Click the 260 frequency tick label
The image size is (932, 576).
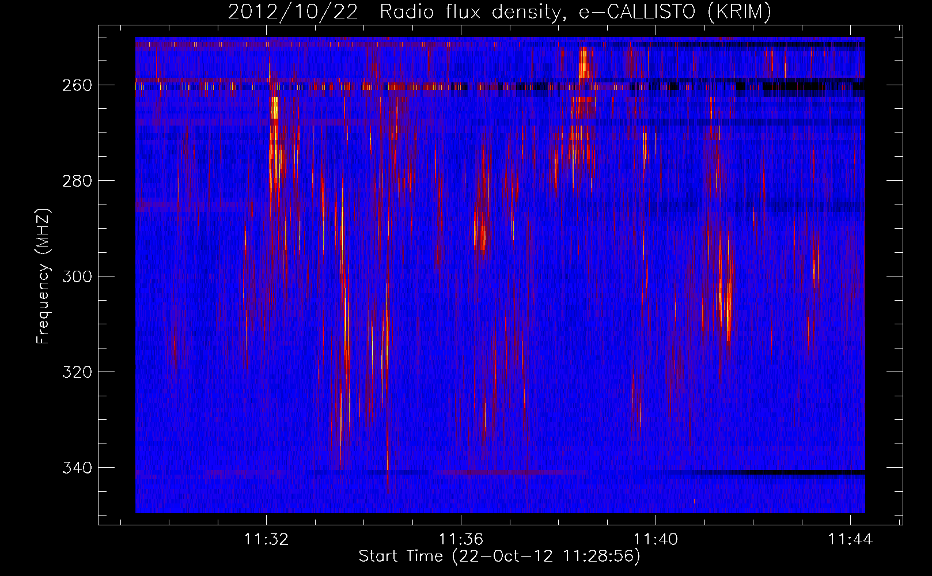[77, 85]
